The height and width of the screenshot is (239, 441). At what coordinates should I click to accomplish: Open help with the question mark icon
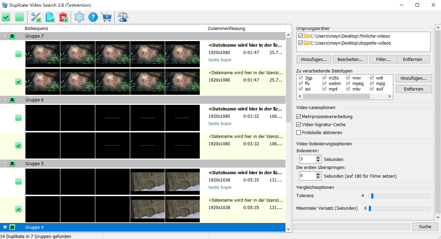click(x=93, y=17)
